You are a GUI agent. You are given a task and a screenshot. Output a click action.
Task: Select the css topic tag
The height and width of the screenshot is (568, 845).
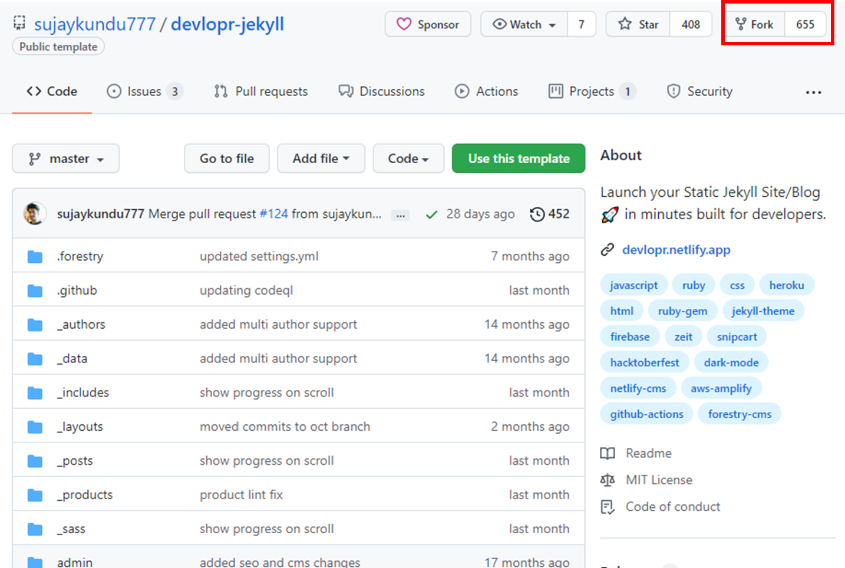click(737, 285)
